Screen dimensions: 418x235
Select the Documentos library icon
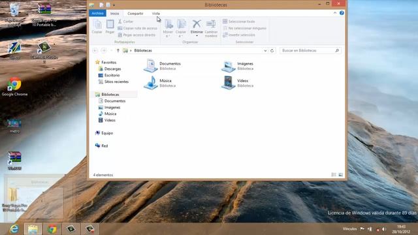151,66
